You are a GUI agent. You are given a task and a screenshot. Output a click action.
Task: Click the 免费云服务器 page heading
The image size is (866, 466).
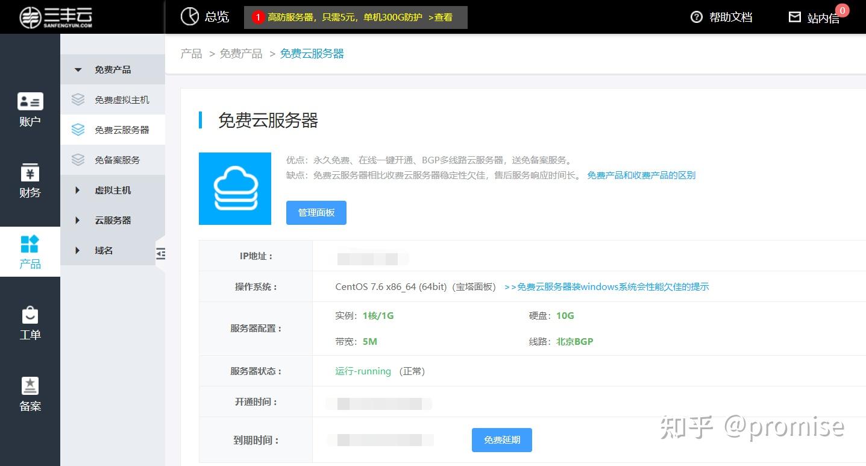268,121
